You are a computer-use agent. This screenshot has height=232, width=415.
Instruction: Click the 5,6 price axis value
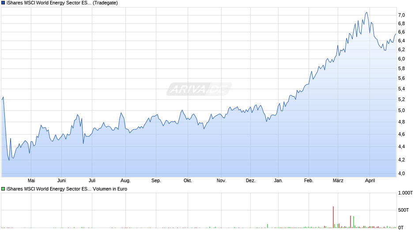pyautogui.click(x=401, y=78)
